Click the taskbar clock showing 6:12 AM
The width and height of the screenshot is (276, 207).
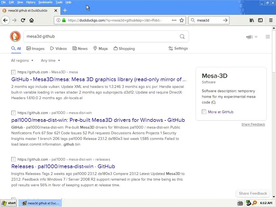(x=266, y=203)
